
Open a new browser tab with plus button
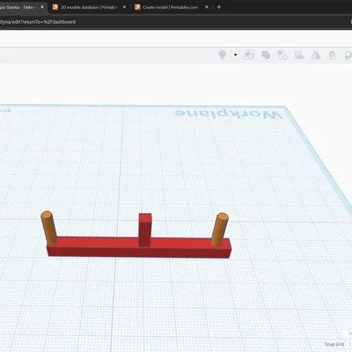(x=219, y=7)
